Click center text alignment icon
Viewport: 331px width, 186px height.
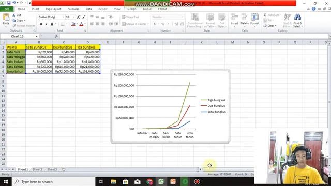pyautogui.click(x=97, y=24)
